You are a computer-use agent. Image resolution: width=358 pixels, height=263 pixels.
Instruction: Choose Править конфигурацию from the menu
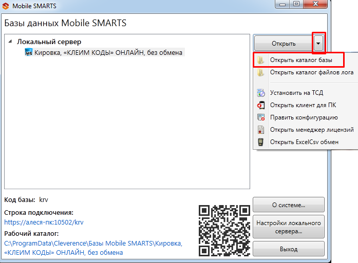(x=306, y=117)
